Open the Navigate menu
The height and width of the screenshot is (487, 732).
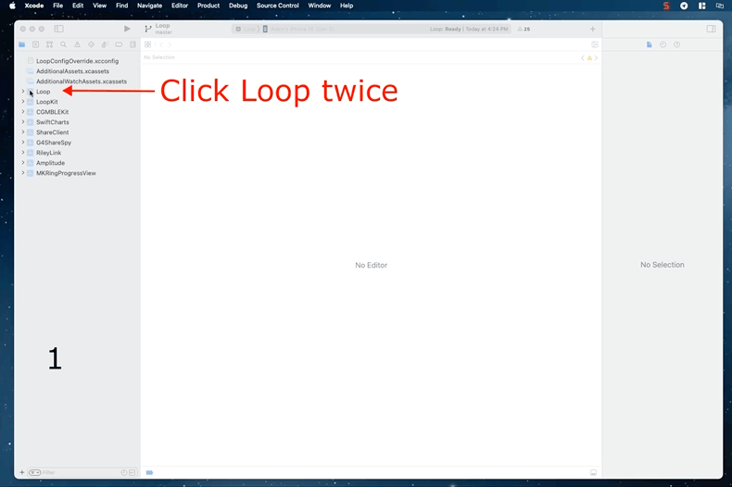click(x=149, y=6)
